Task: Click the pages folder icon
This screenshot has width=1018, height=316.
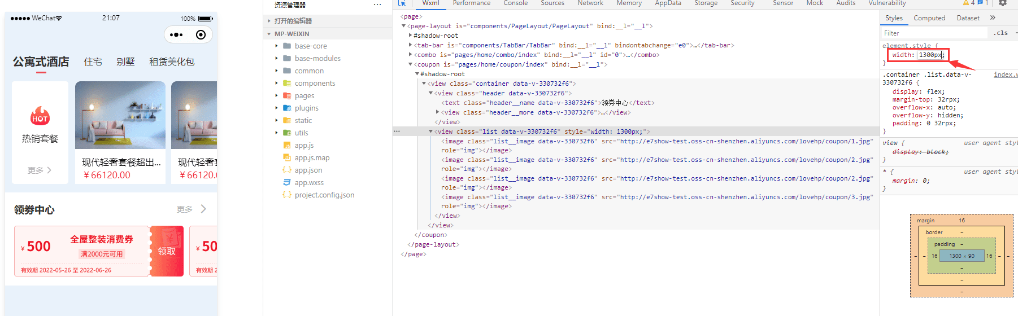Action: pos(287,95)
